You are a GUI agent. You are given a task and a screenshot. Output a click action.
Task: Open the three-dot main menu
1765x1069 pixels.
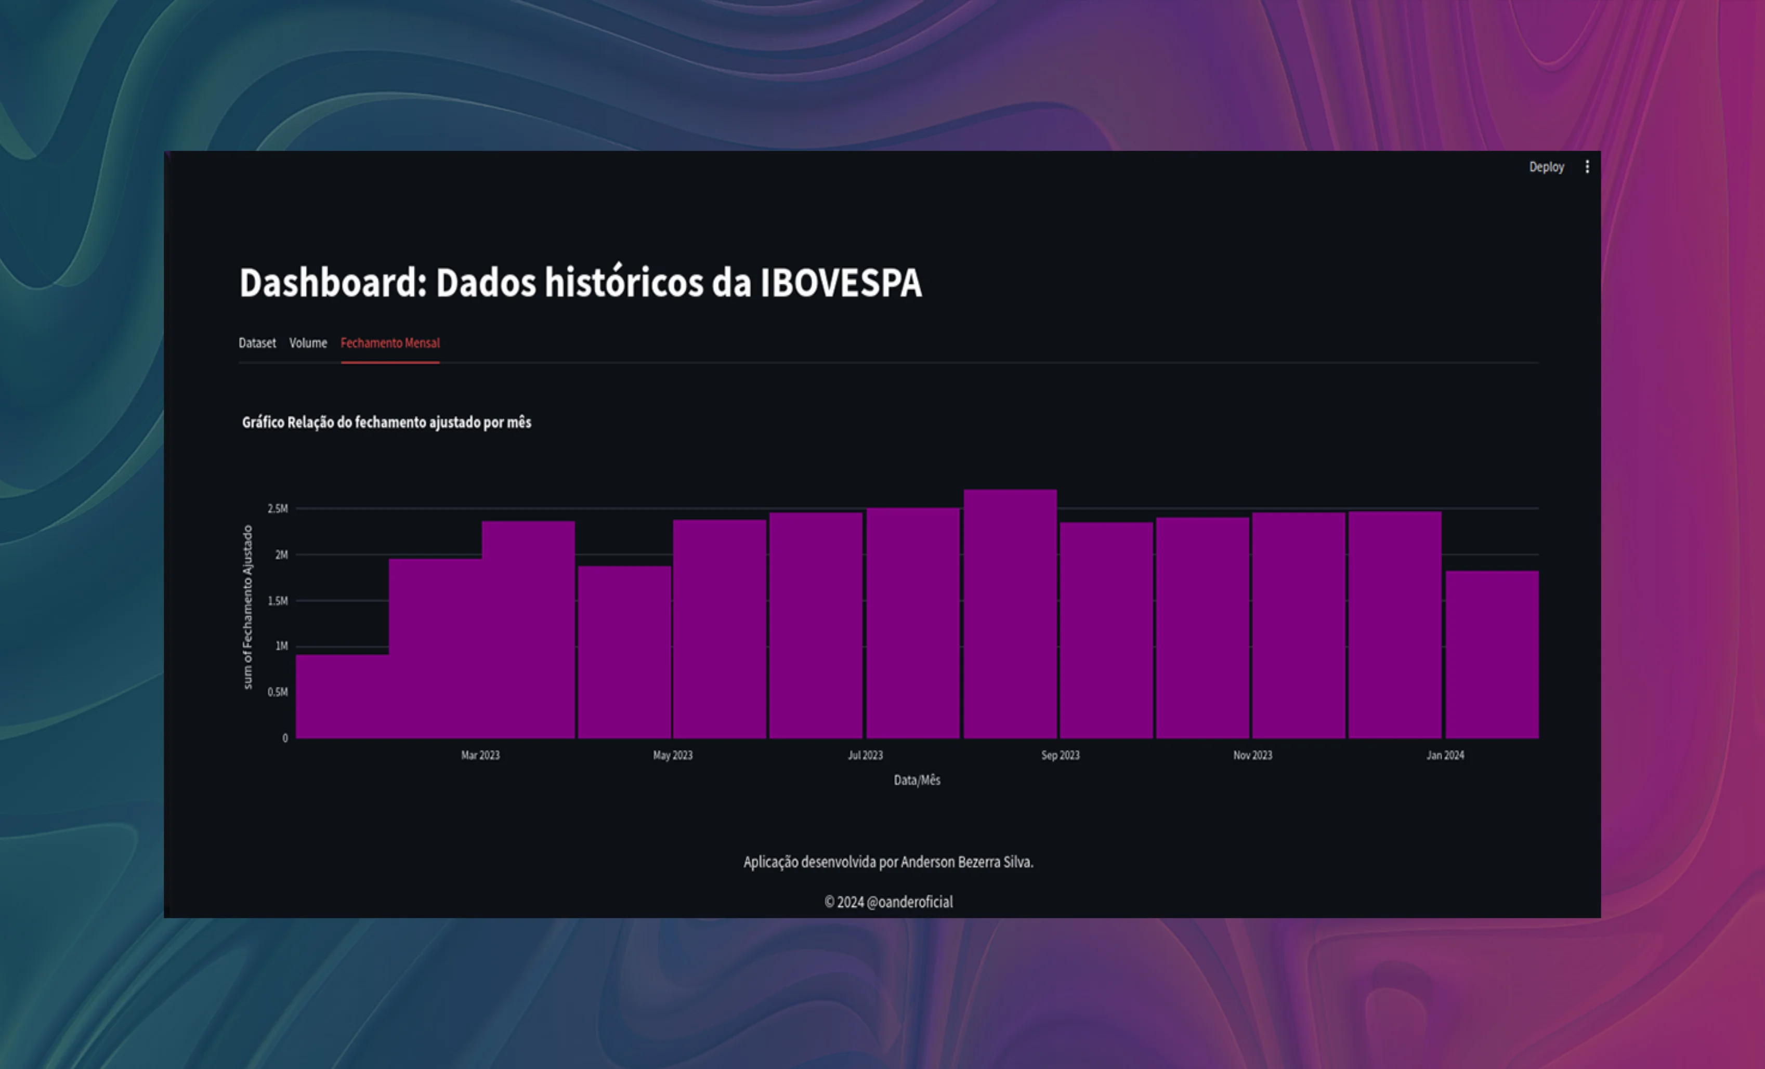coord(1587,167)
